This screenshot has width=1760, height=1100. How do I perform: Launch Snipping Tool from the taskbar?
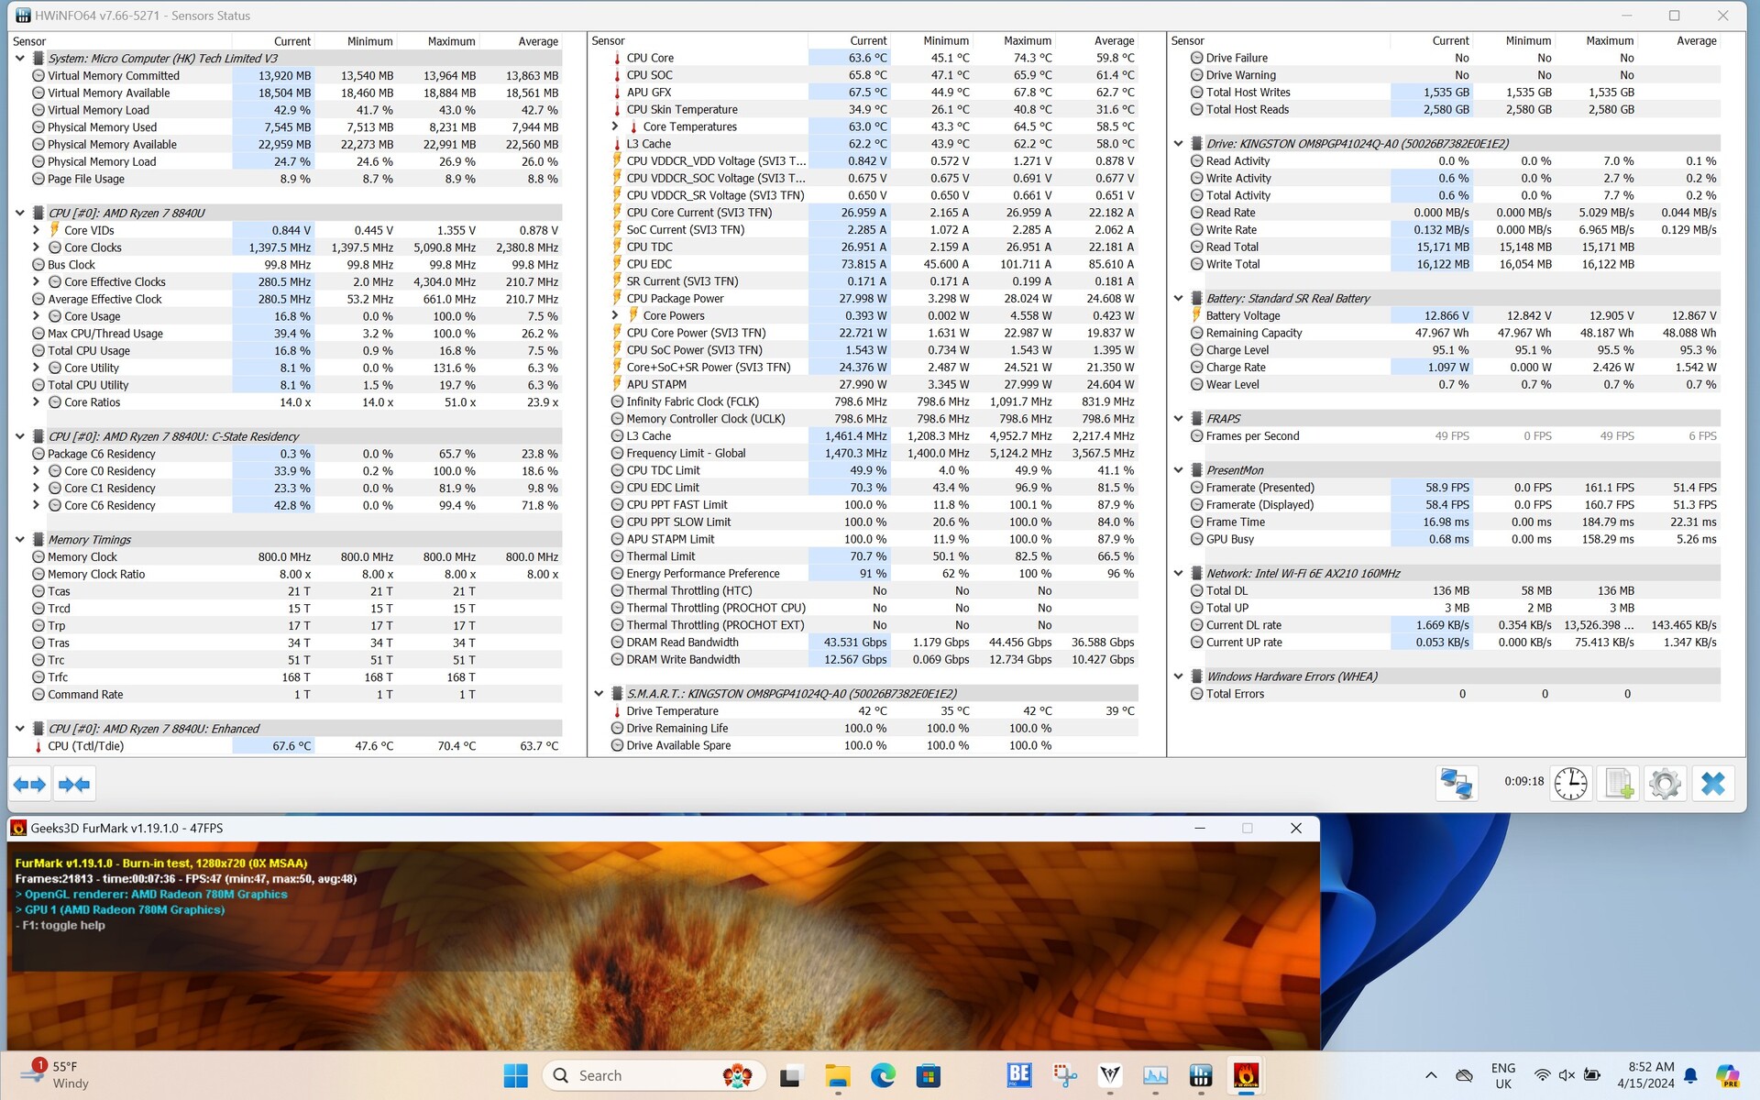coord(1065,1075)
